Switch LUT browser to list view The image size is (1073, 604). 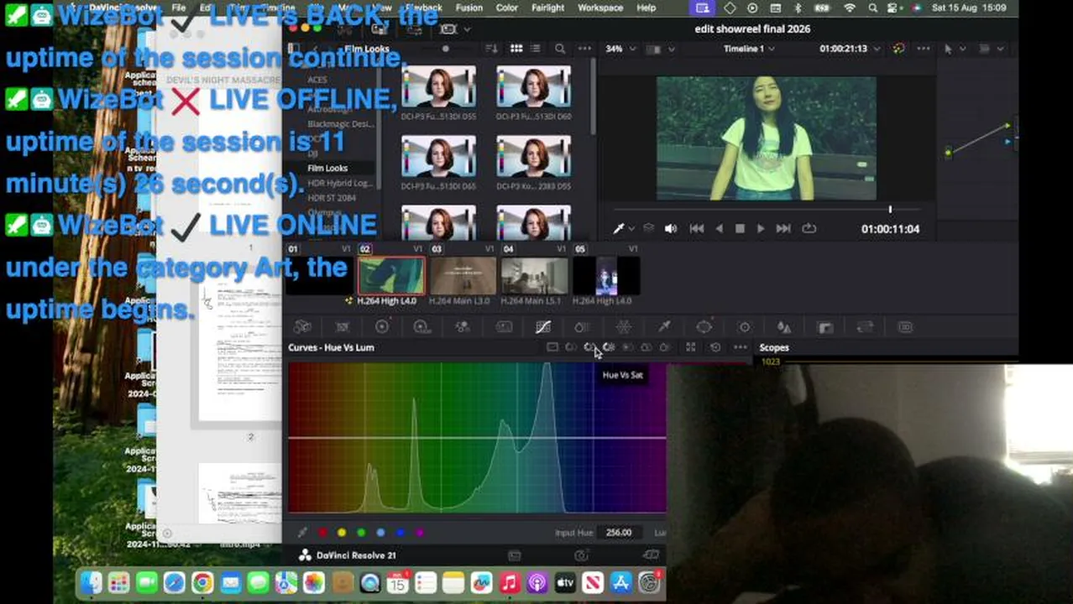(536, 49)
